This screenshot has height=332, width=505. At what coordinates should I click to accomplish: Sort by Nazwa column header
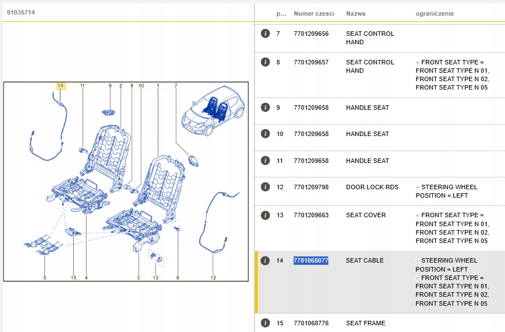pos(356,13)
